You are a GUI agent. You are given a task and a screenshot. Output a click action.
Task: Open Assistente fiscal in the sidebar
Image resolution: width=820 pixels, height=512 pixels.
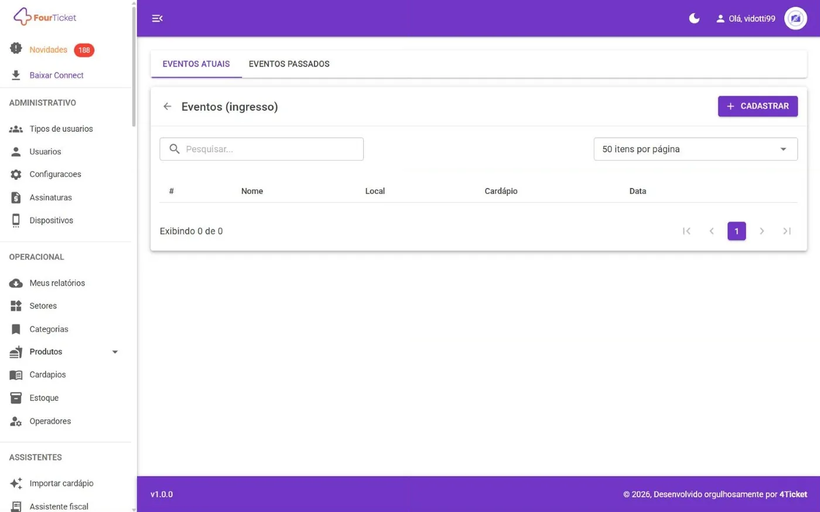(59, 507)
